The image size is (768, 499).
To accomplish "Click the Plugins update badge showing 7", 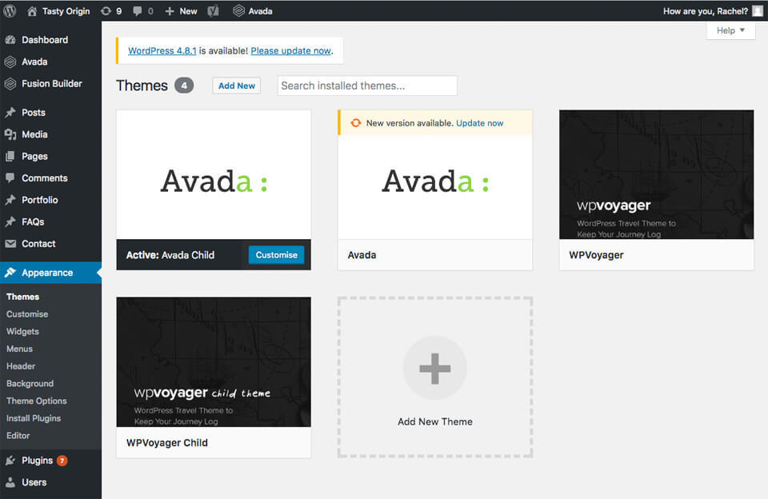I will click(62, 461).
